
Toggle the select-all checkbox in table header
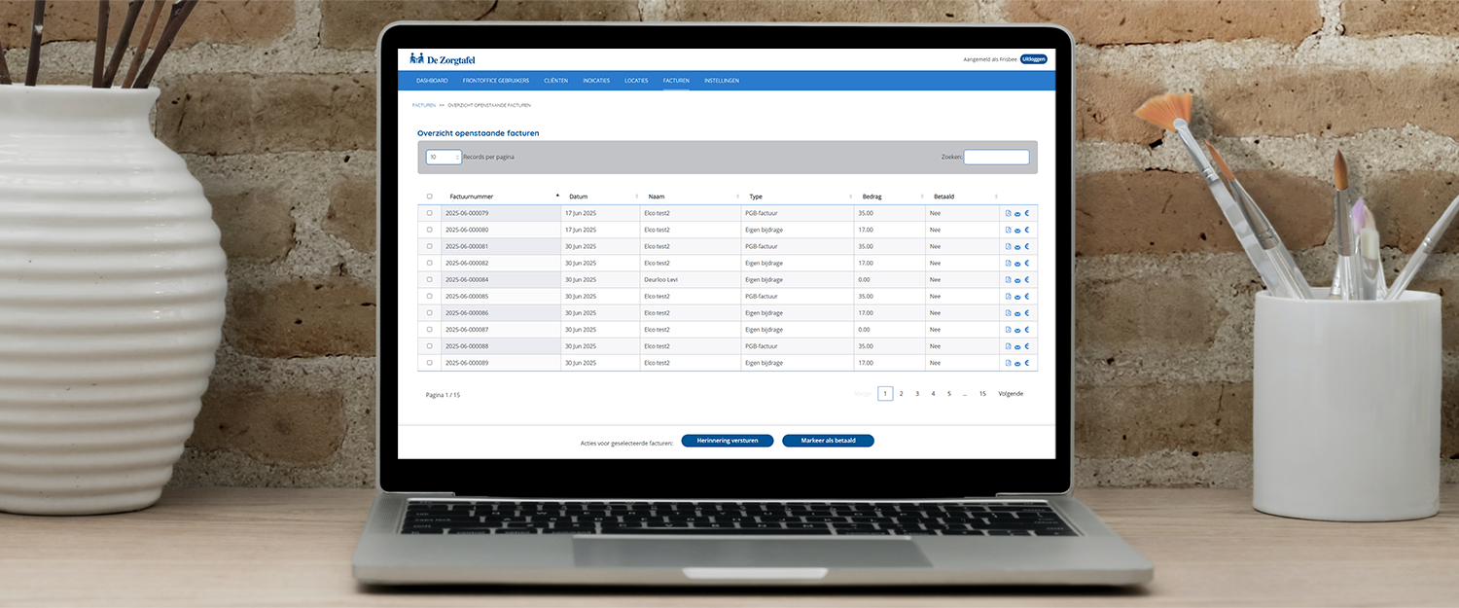tap(429, 197)
